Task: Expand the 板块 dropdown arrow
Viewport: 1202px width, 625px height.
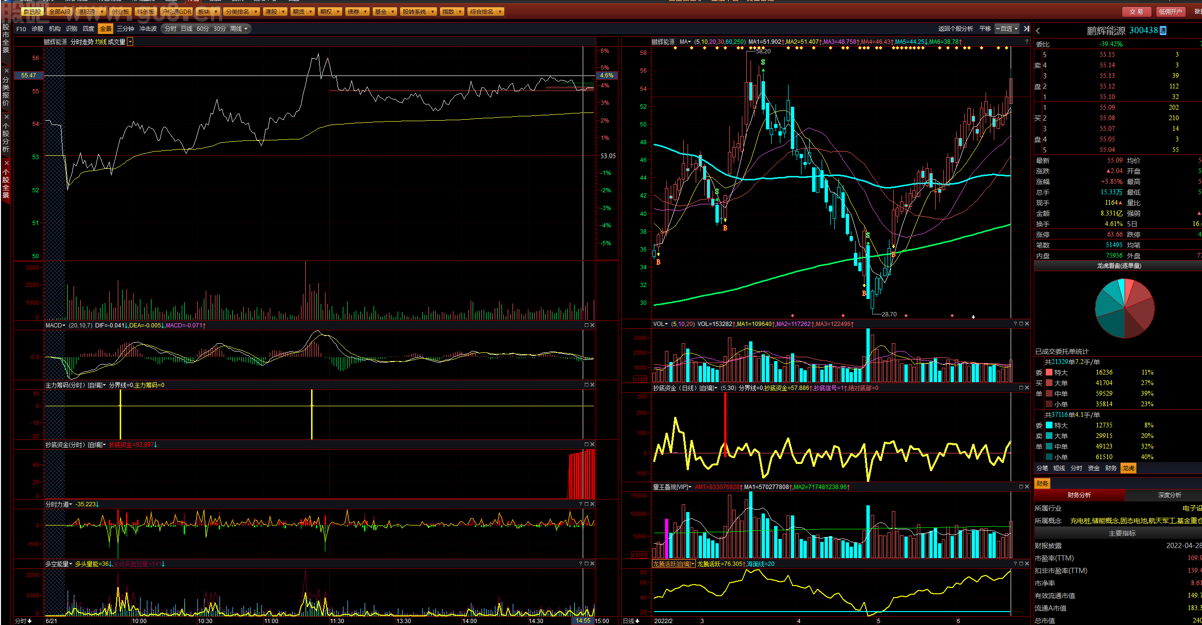Action: (x=215, y=12)
